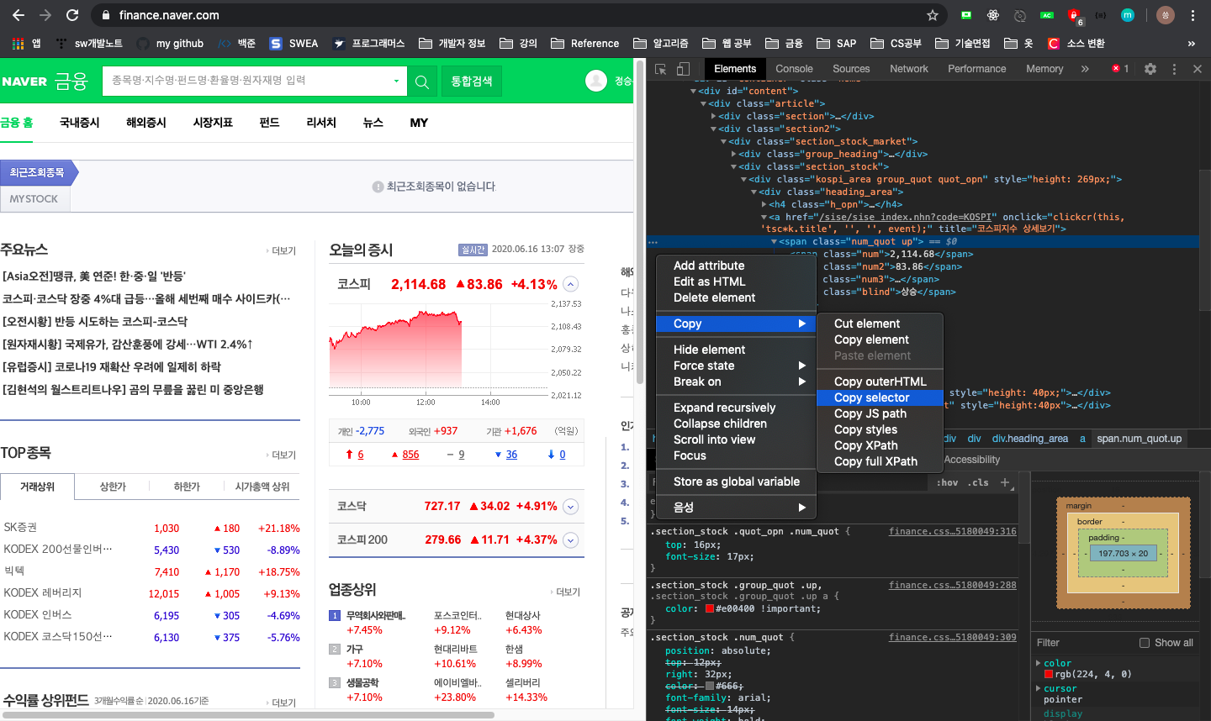
Task: Open DevTools settings gear
Action: [1150, 69]
